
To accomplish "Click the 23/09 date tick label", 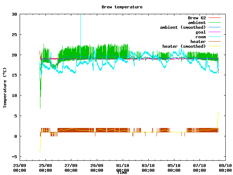I will pyautogui.click(x=20, y=168).
